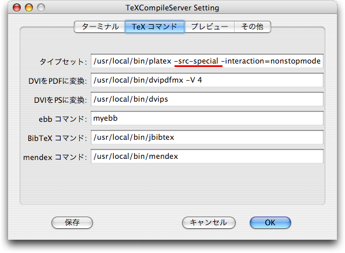Focus the DVIをPDFに変換 dvipdfmx field
Image resolution: width=345 pixels, height=253 pixels.
point(207,80)
